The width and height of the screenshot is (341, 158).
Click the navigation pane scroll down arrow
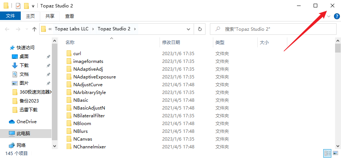(x=54, y=146)
